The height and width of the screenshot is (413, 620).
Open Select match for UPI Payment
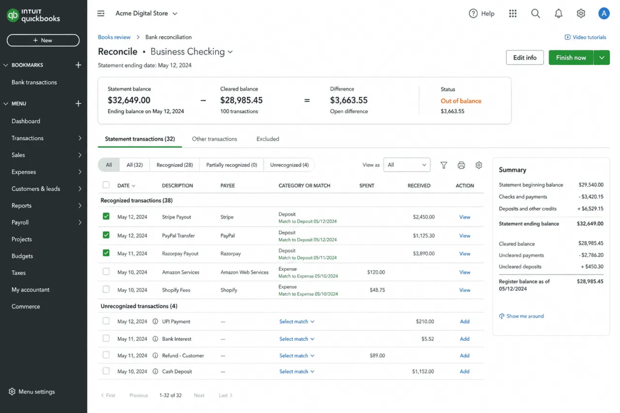(297, 321)
